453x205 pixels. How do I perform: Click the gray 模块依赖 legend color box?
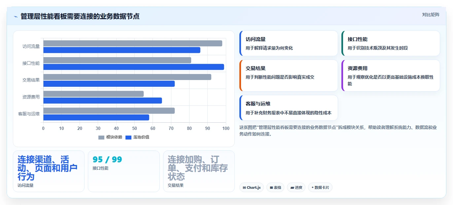tap(101, 137)
